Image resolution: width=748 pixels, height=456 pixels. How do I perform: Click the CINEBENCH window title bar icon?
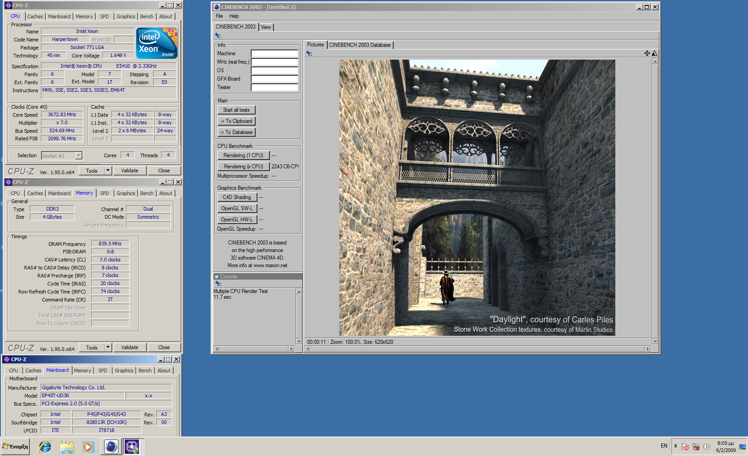[x=217, y=7]
